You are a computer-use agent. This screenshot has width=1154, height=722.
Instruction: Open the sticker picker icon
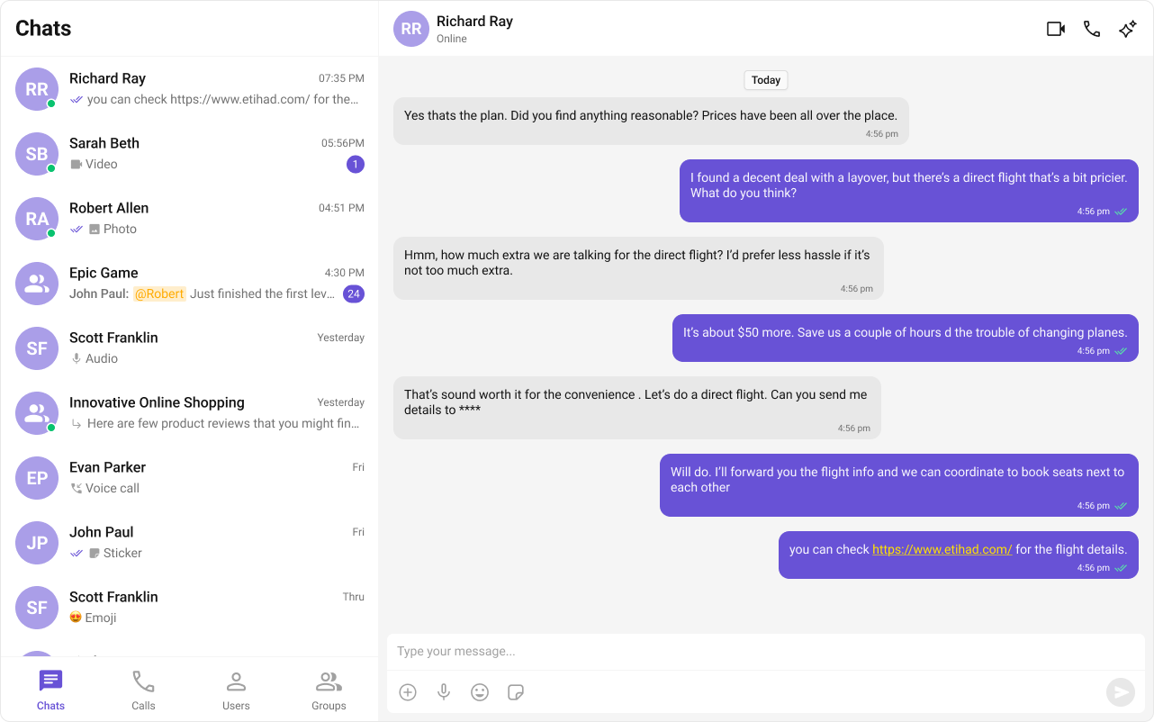click(516, 692)
